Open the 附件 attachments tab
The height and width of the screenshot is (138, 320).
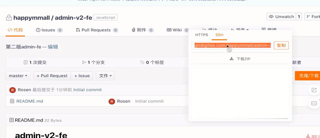pos(143,30)
